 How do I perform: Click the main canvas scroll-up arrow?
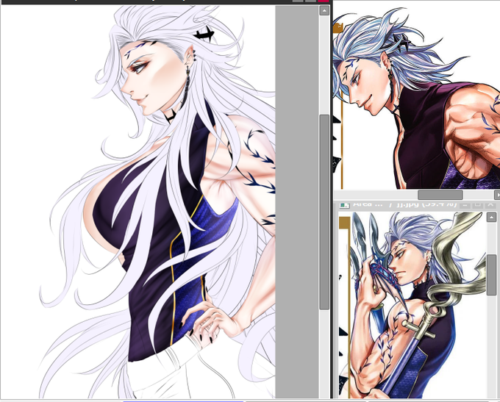tap(324, 11)
